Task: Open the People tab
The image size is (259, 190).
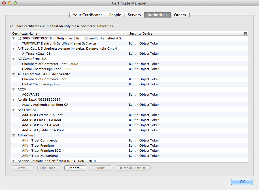Action: click(115, 15)
